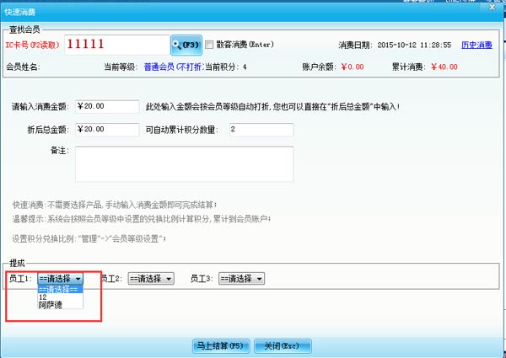506x358 pixels.
Task: Click the 折后总金额 field
Action: click(x=107, y=130)
